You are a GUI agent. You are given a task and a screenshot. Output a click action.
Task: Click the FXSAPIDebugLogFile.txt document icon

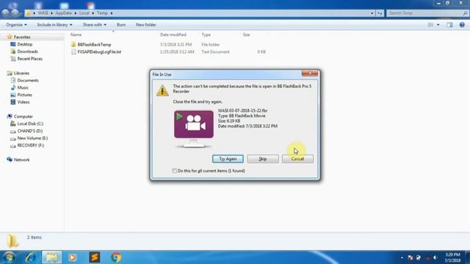click(x=73, y=52)
